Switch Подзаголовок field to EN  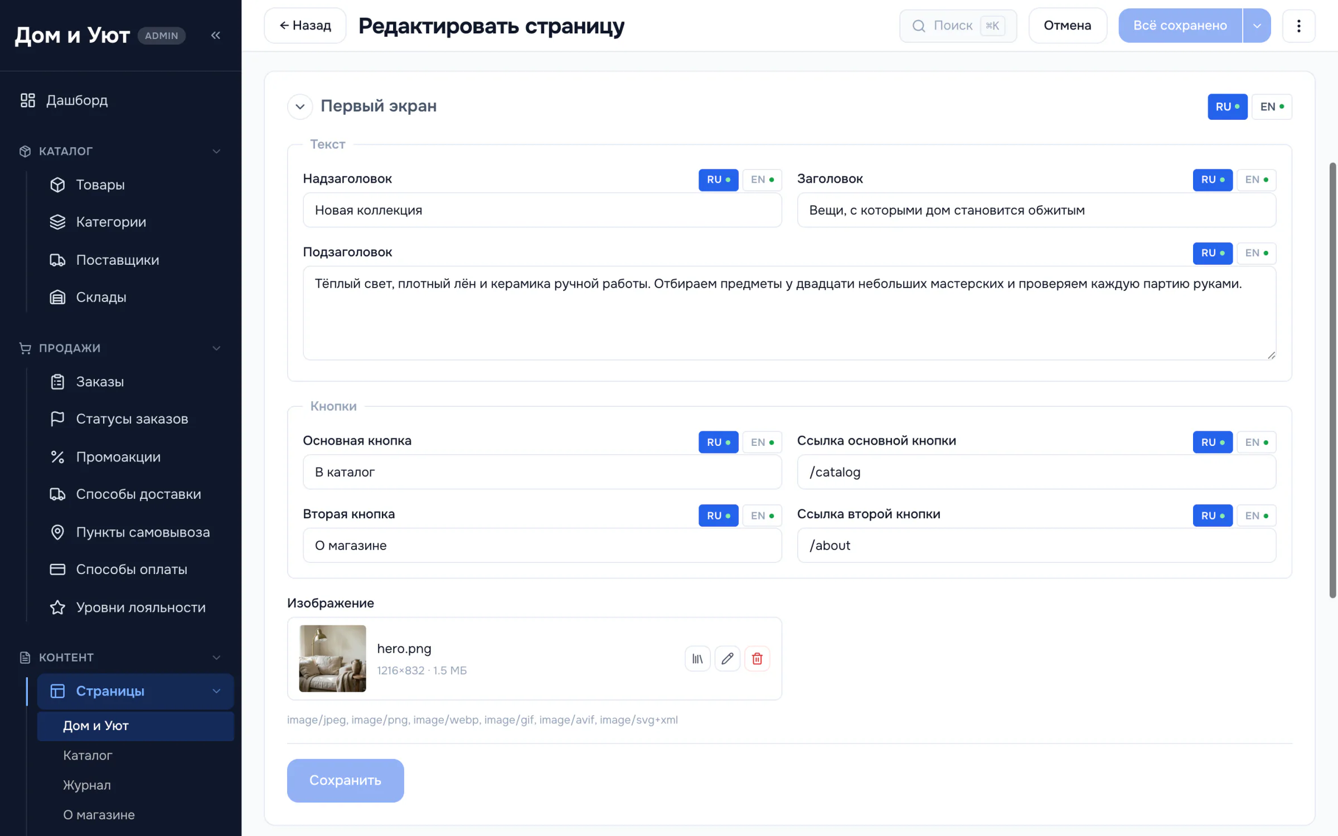[x=1257, y=253]
